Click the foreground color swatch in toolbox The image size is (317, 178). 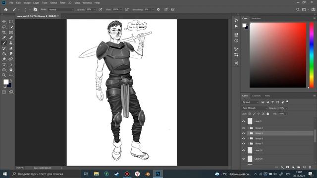(x=6, y=82)
